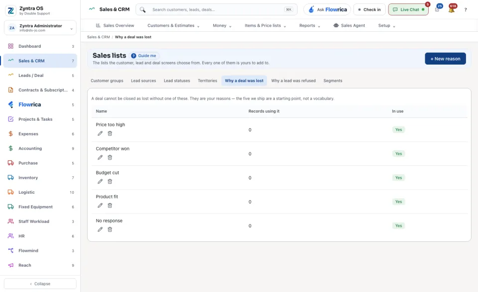Image resolution: width=478 pixels, height=292 pixels.
Task: Open Ask Flowrica assistant
Action: point(327,9)
